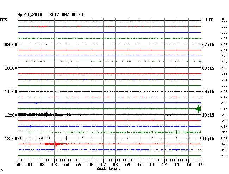Click the 12 minute axis label
The width and height of the screenshot is (229, 174).
click(x=164, y=165)
